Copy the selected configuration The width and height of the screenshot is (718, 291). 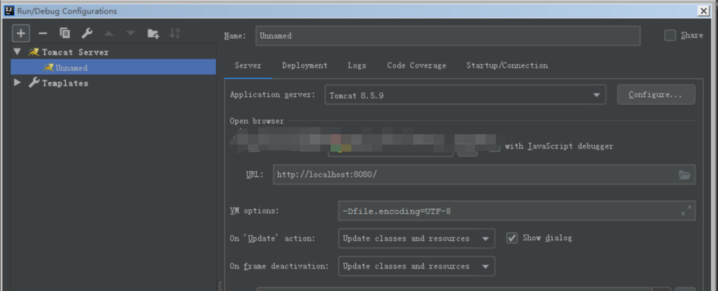point(65,33)
